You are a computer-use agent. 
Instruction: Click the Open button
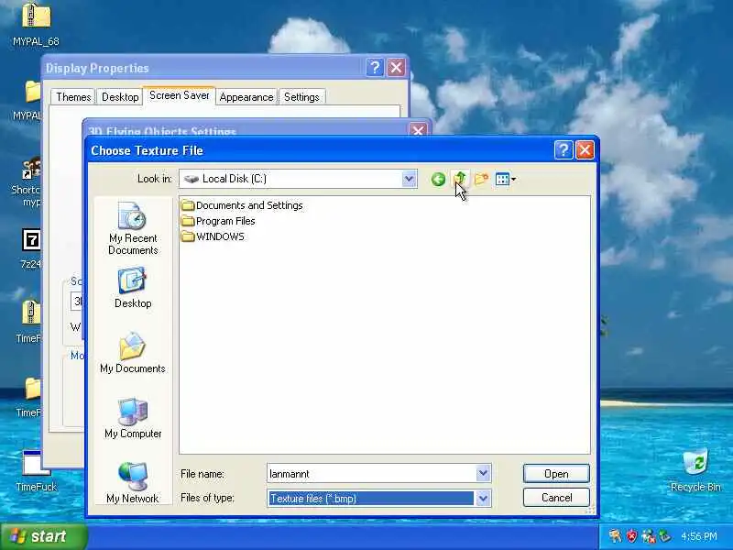(x=556, y=474)
